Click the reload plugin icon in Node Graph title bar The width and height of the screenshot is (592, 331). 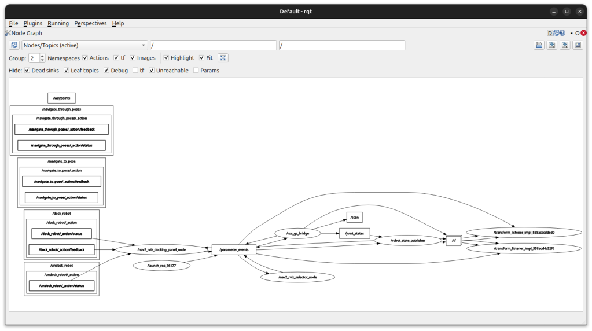tap(556, 33)
